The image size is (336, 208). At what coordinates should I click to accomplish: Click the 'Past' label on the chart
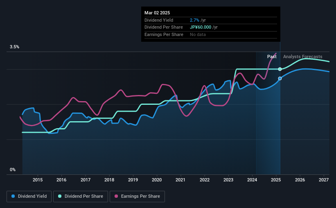click(272, 57)
